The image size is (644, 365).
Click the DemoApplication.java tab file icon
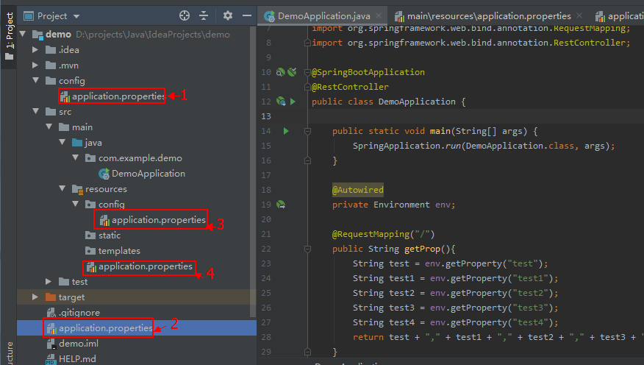[269, 16]
